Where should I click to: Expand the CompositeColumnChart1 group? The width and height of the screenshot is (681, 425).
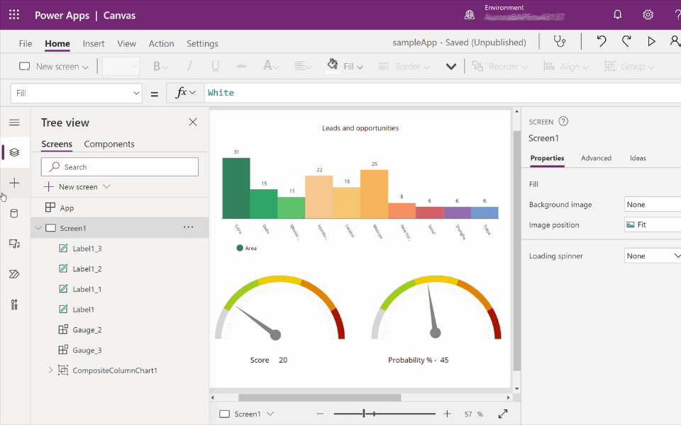(50, 370)
